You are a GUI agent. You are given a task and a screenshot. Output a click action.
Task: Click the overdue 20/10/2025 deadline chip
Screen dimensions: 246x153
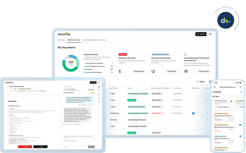pyautogui.click(x=157, y=113)
